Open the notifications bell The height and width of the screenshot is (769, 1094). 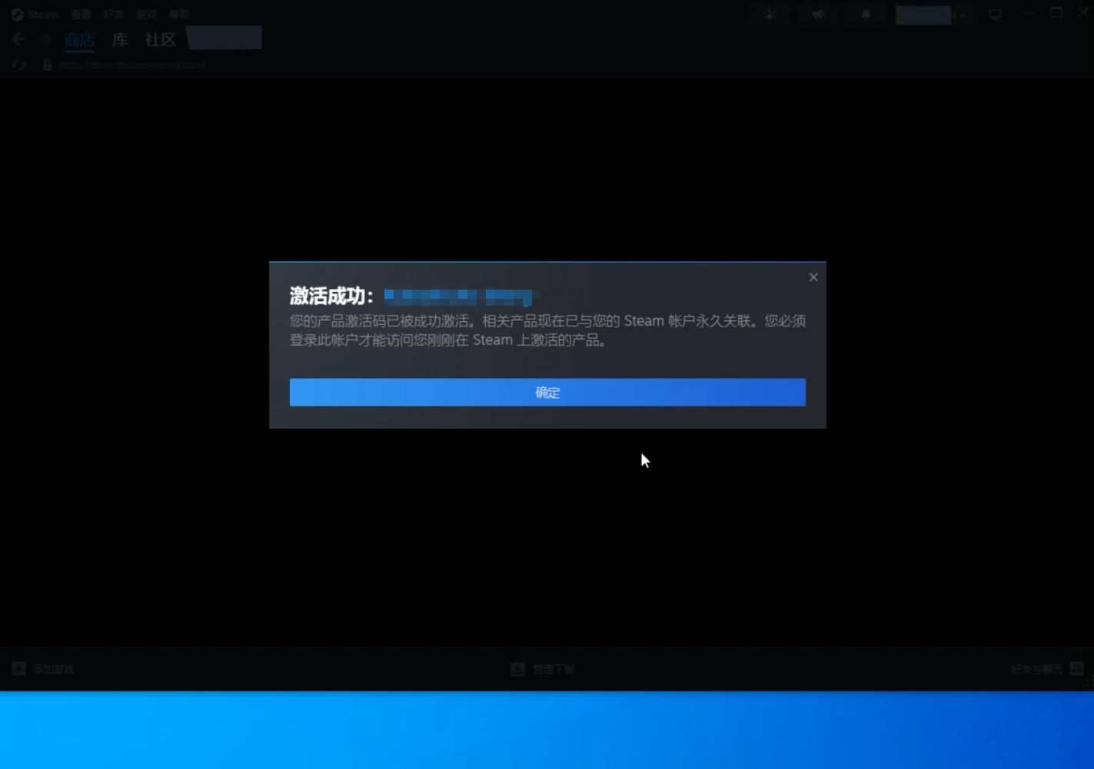tap(866, 14)
